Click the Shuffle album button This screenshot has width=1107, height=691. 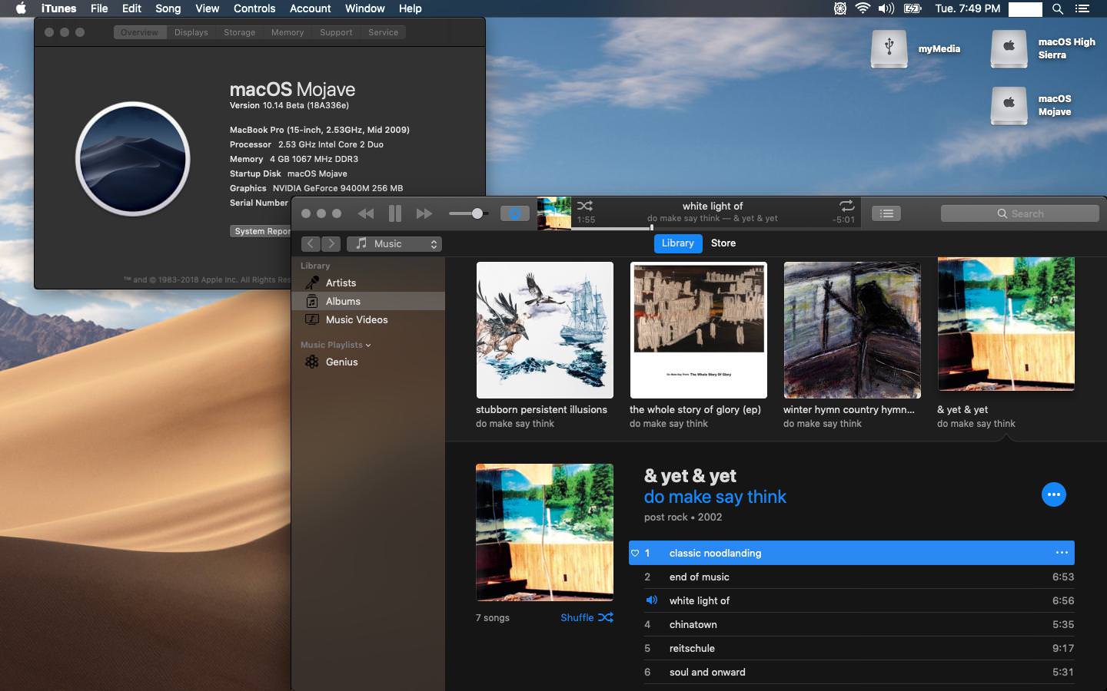(x=587, y=617)
